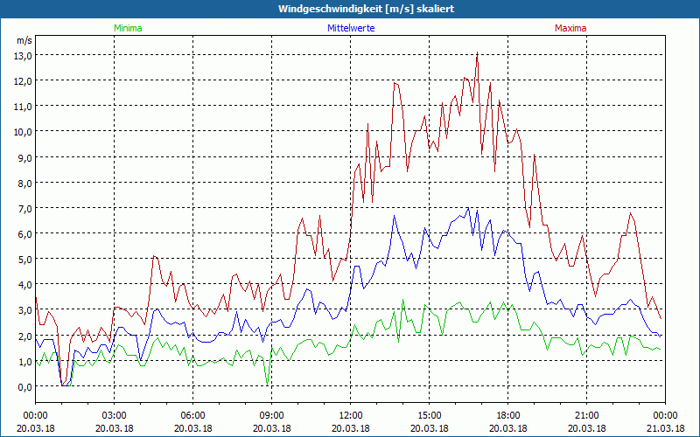700x437 pixels.
Task: Click the 21:00 time axis label
Action: point(586,415)
